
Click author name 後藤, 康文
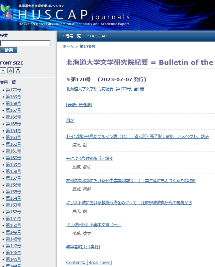(x=81, y=233)
